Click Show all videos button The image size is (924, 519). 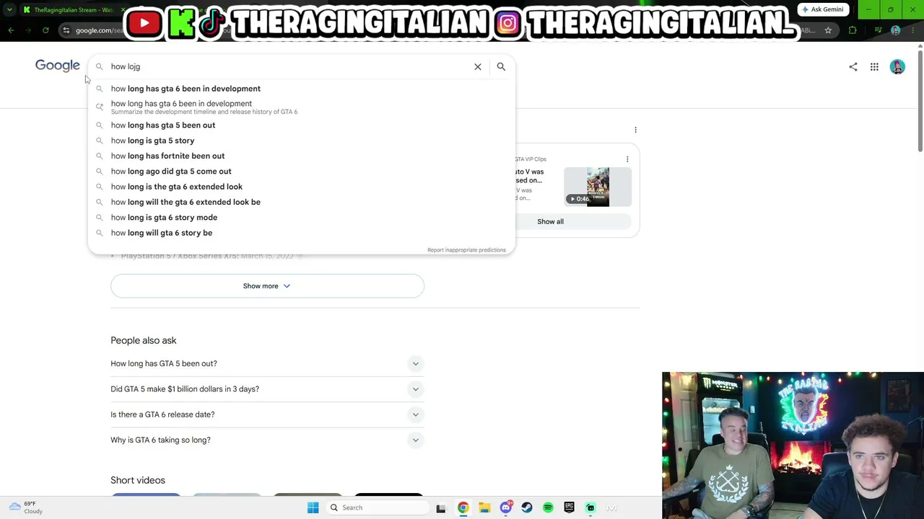tap(550, 221)
